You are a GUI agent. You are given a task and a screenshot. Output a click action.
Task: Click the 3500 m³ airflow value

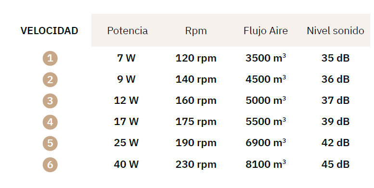click(x=266, y=58)
